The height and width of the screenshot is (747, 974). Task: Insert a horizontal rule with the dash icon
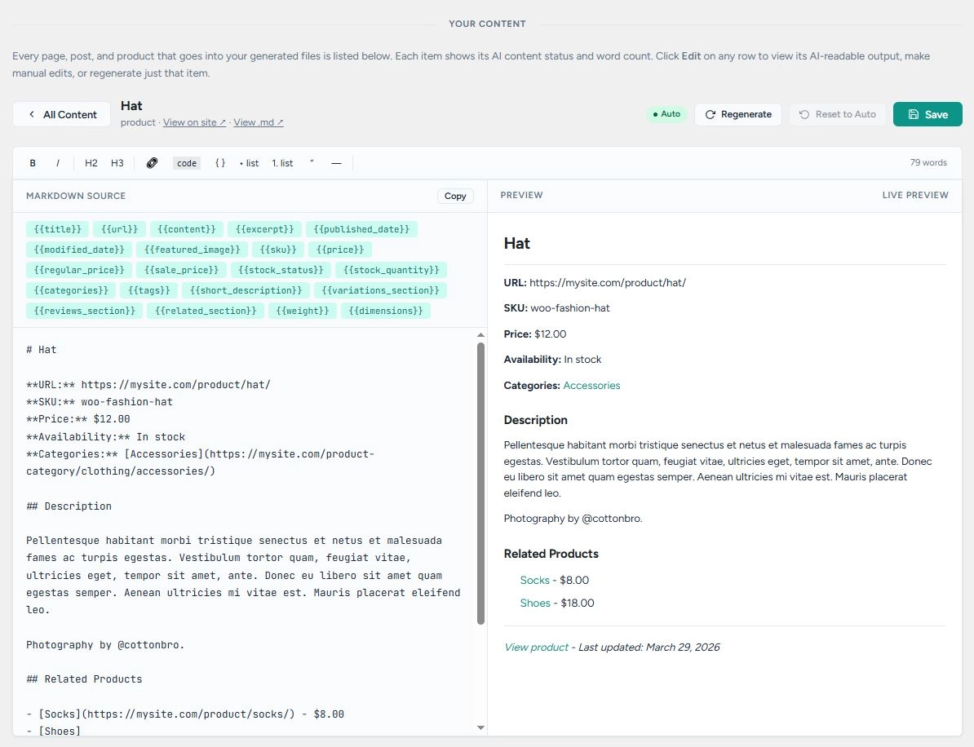tap(336, 163)
